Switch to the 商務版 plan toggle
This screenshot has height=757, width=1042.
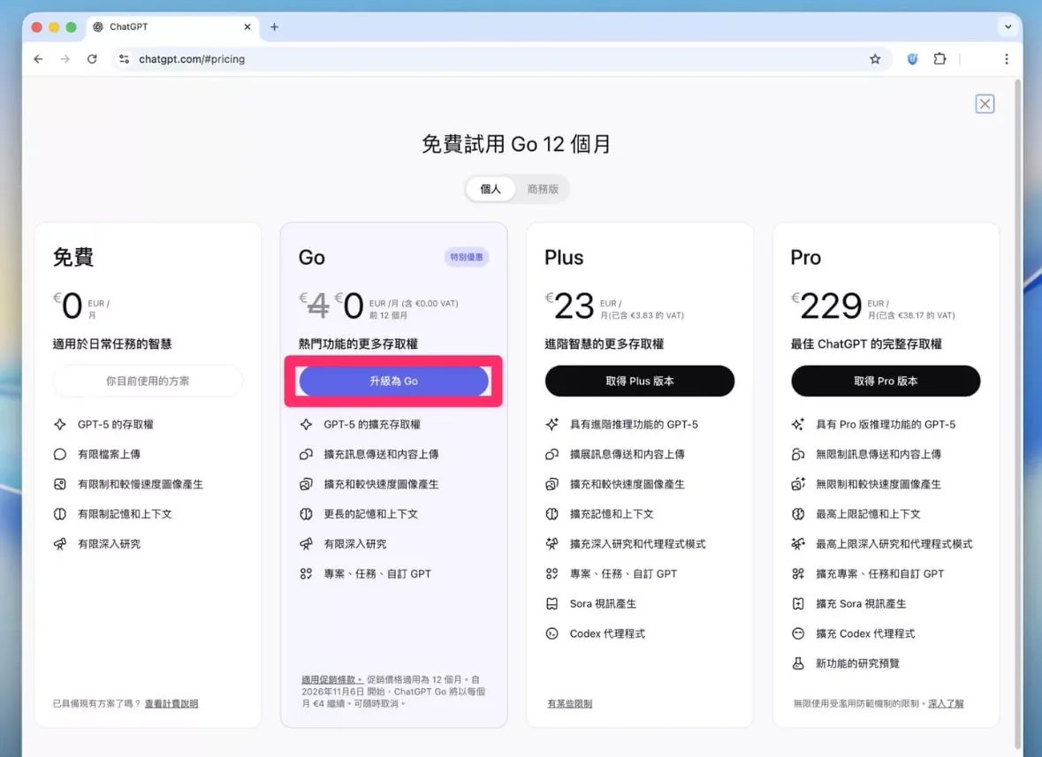pyautogui.click(x=543, y=189)
